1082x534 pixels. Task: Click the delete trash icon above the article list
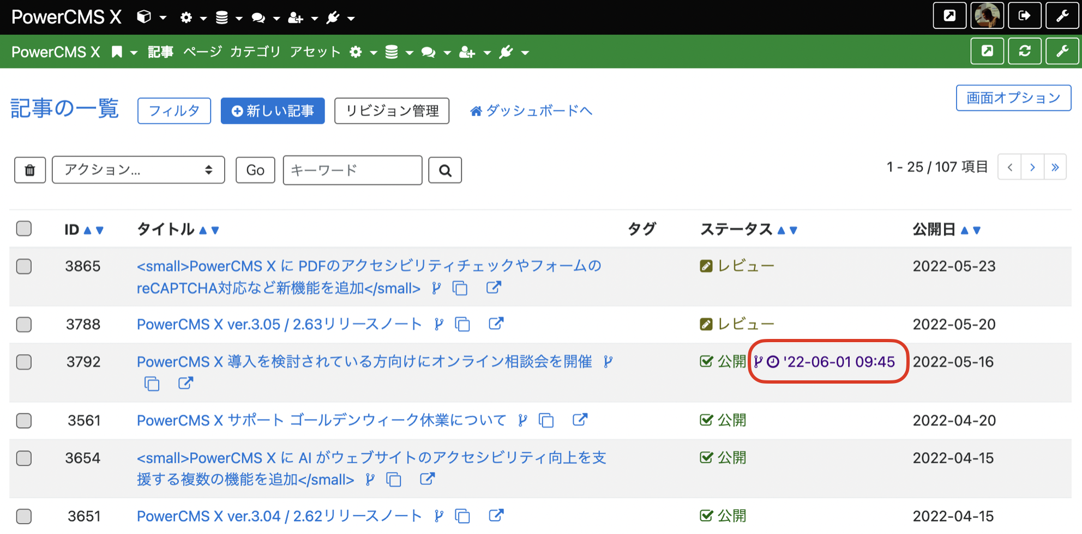[30, 169]
